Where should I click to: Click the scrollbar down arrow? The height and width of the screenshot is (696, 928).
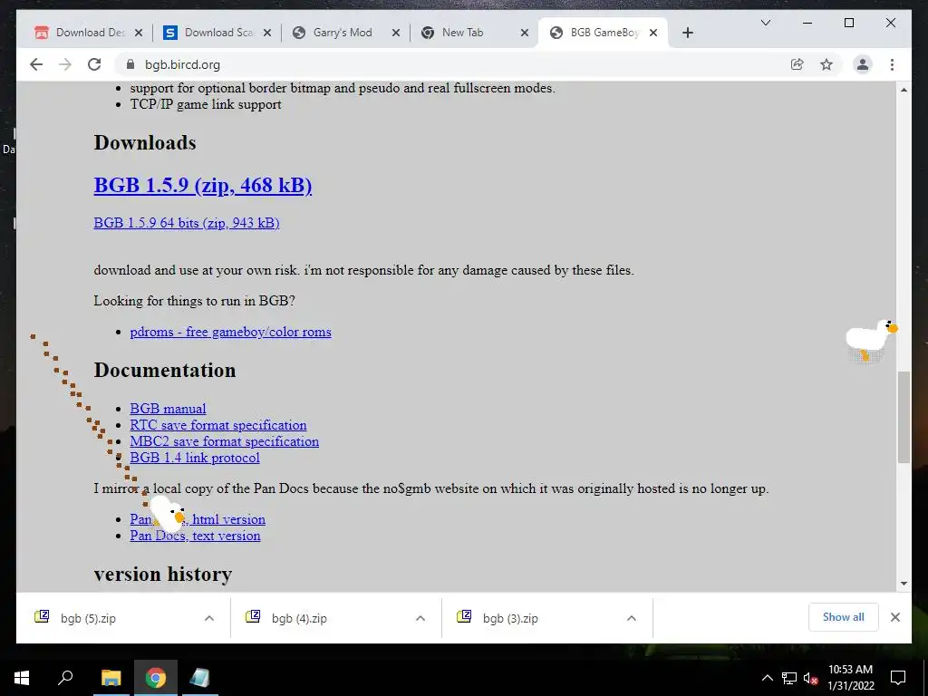click(x=904, y=584)
